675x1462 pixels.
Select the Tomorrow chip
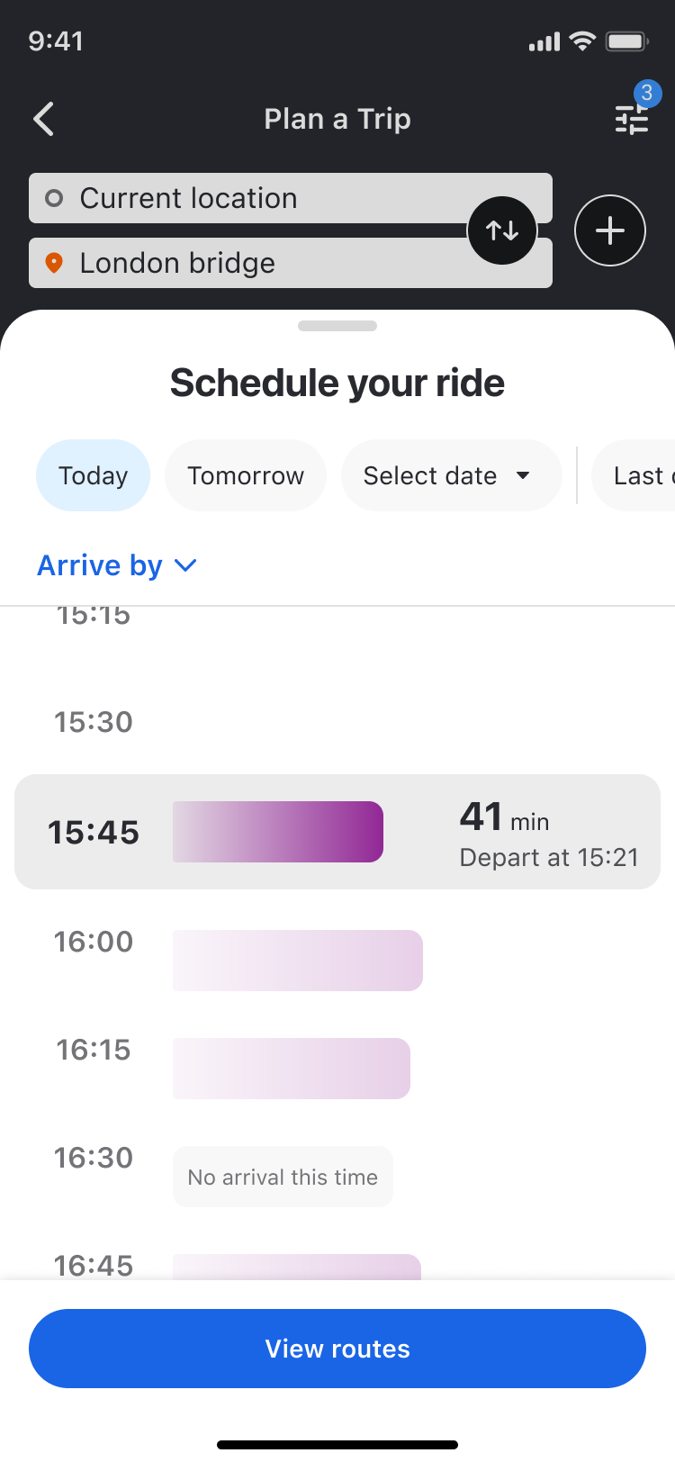tap(246, 475)
